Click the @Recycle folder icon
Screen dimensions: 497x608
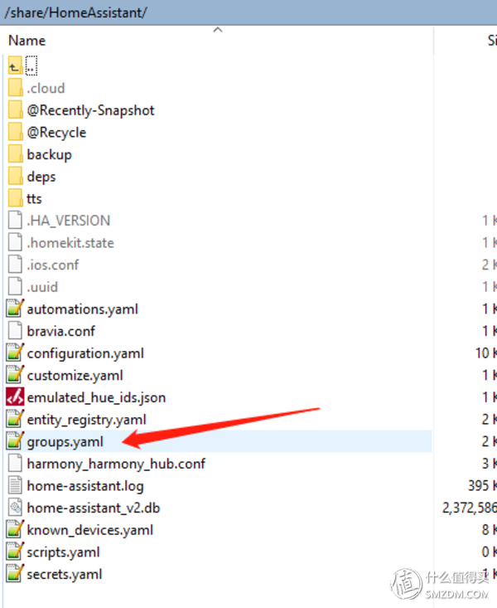[16, 132]
